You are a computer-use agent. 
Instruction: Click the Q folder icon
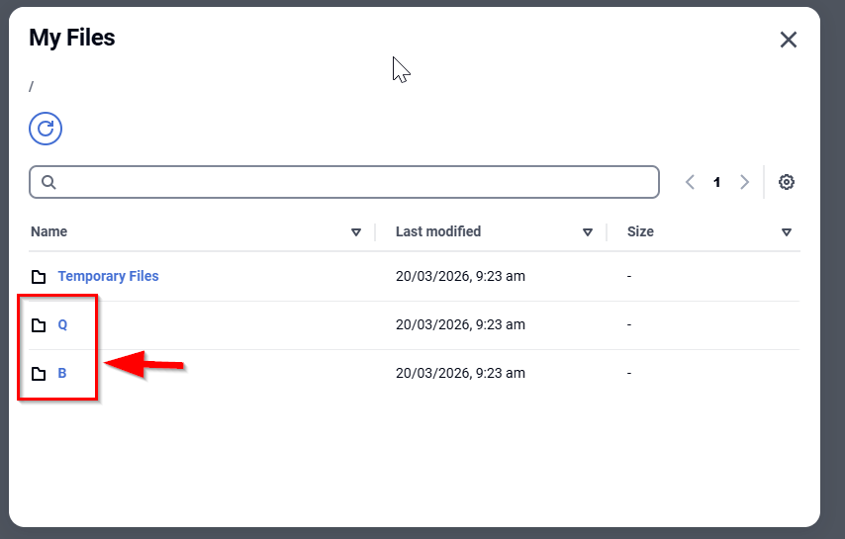pyautogui.click(x=39, y=325)
